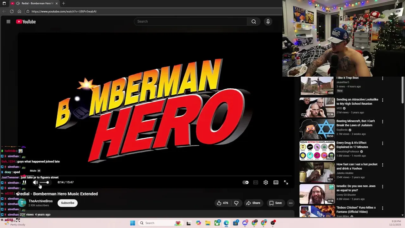Open more actions under the video
This screenshot has height=228, width=405.
tap(290, 203)
